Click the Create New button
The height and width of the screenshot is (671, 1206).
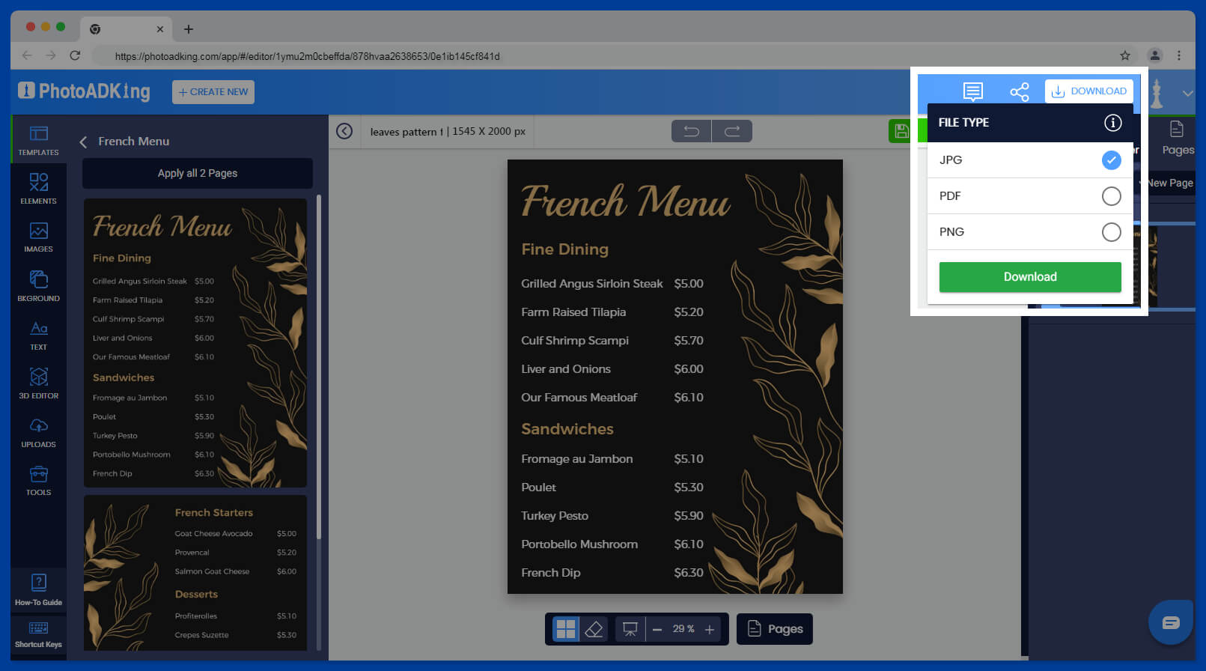coord(213,92)
